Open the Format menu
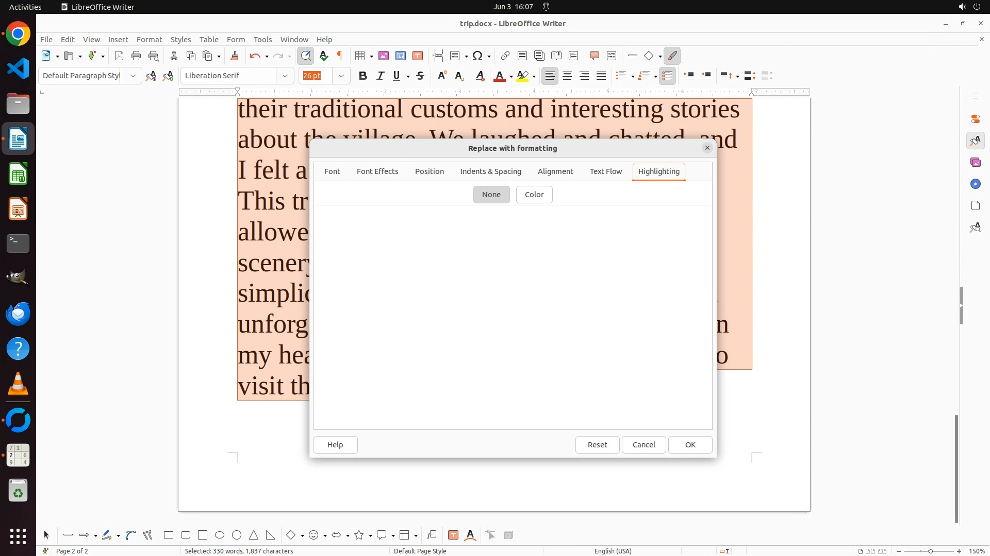The height and width of the screenshot is (556, 990). pos(149,40)
